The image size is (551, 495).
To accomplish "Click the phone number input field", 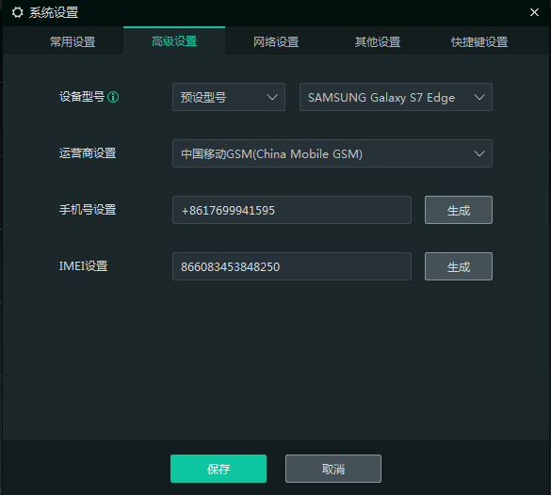I will [292, 210].
